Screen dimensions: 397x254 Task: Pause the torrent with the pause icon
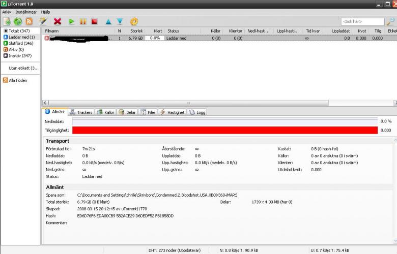pyautogui.click(x=83, y=21)
